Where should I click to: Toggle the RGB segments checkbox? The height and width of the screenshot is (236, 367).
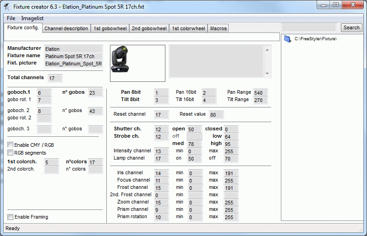[x=10, y=153]
